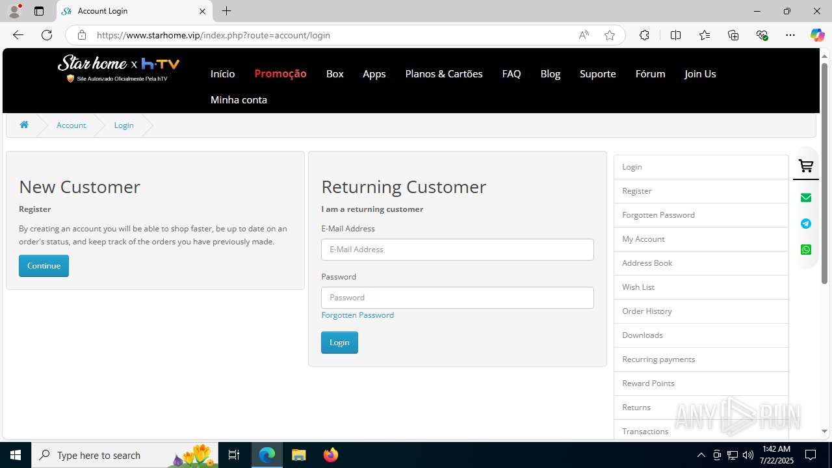Launch Firefox from taskbar
Image resolution: width=832 pixels, height=468 pixels.
(331, 455)
